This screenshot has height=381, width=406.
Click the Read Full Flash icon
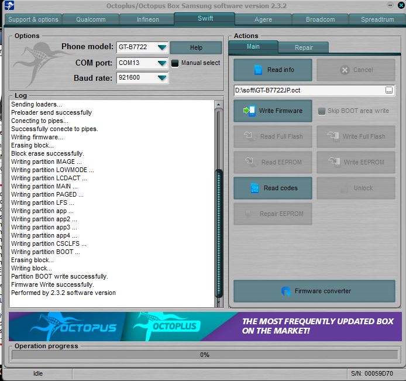pos(249,136)
